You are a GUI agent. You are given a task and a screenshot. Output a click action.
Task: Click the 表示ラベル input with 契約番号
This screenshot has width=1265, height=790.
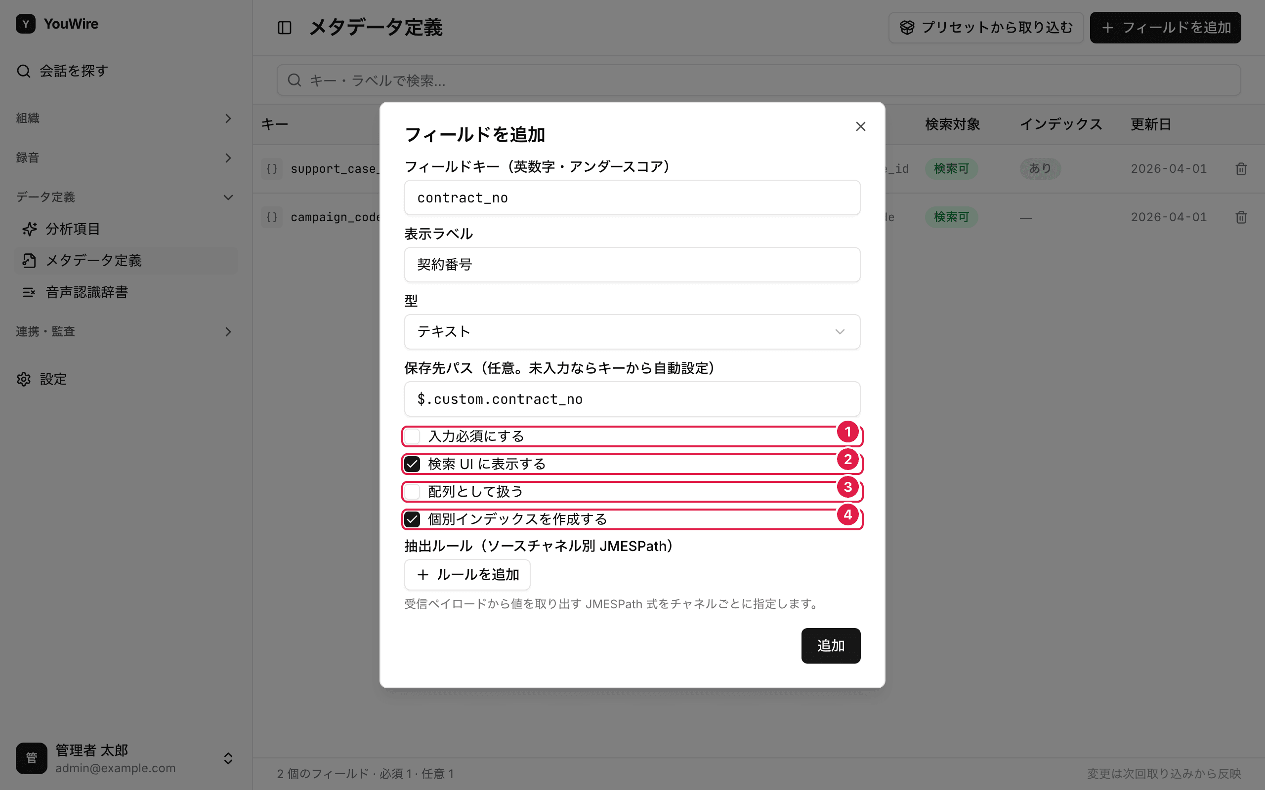(632, 265)
